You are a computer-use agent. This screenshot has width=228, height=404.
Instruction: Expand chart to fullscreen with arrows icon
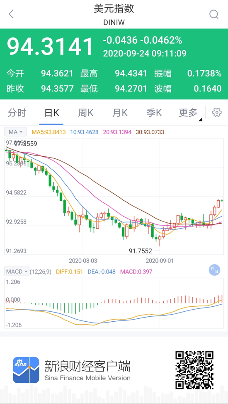click(214, 270)
